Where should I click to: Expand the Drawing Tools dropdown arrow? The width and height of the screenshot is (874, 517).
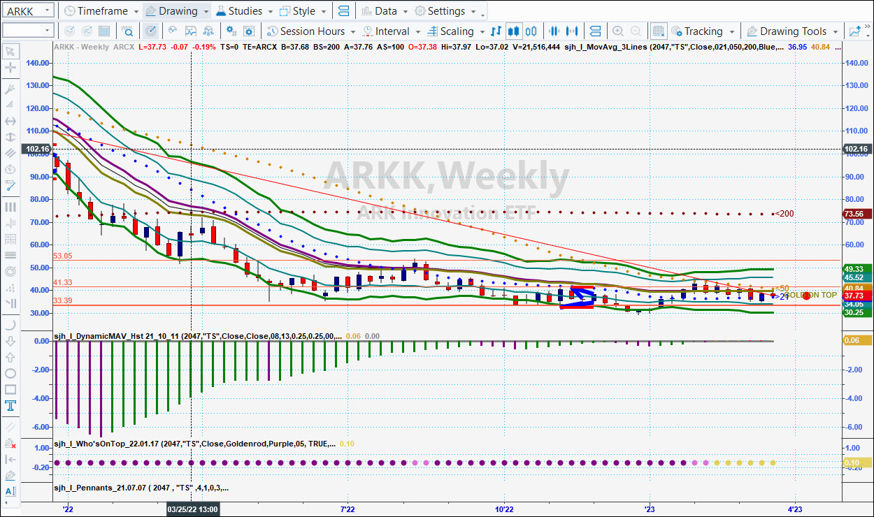[x=836, y=31]
